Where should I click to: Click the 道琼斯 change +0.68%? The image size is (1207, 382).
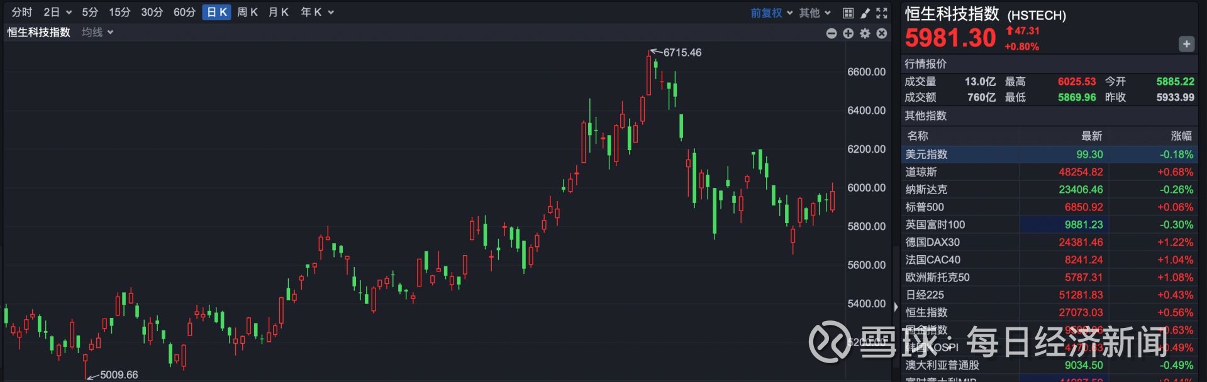click(1175, 172)
